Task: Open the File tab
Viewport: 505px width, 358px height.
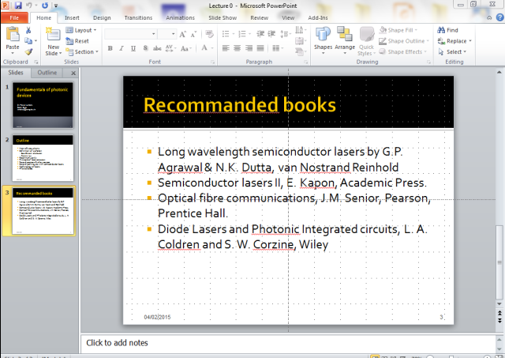Action: [14, 17]
